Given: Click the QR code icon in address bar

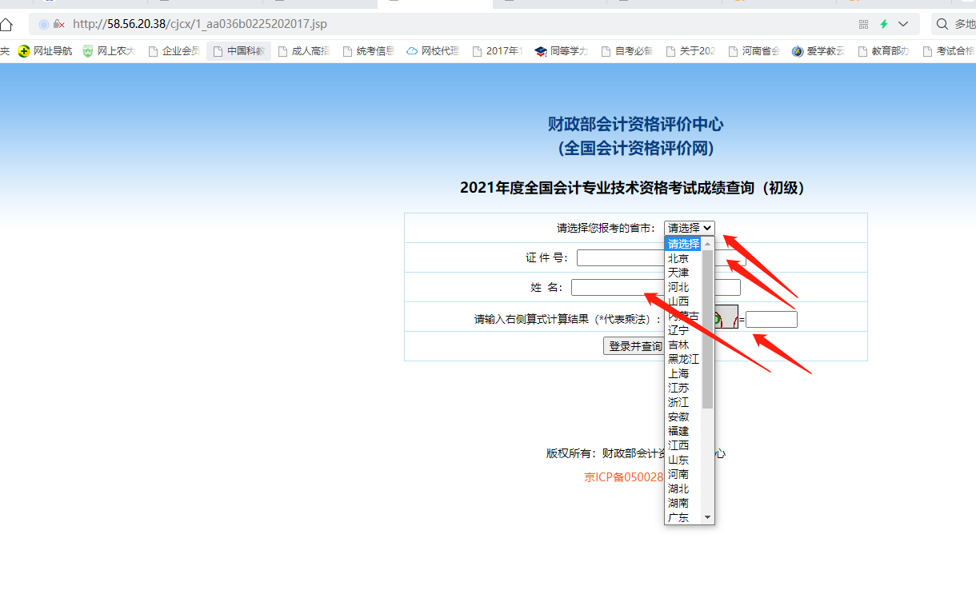Looking at the screenshot, I should tap(863, 24).
